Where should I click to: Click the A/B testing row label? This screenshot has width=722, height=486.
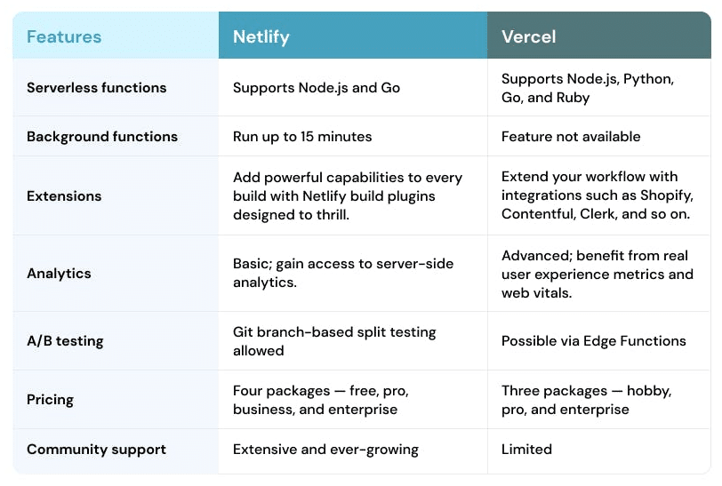[x=65, y=341]
